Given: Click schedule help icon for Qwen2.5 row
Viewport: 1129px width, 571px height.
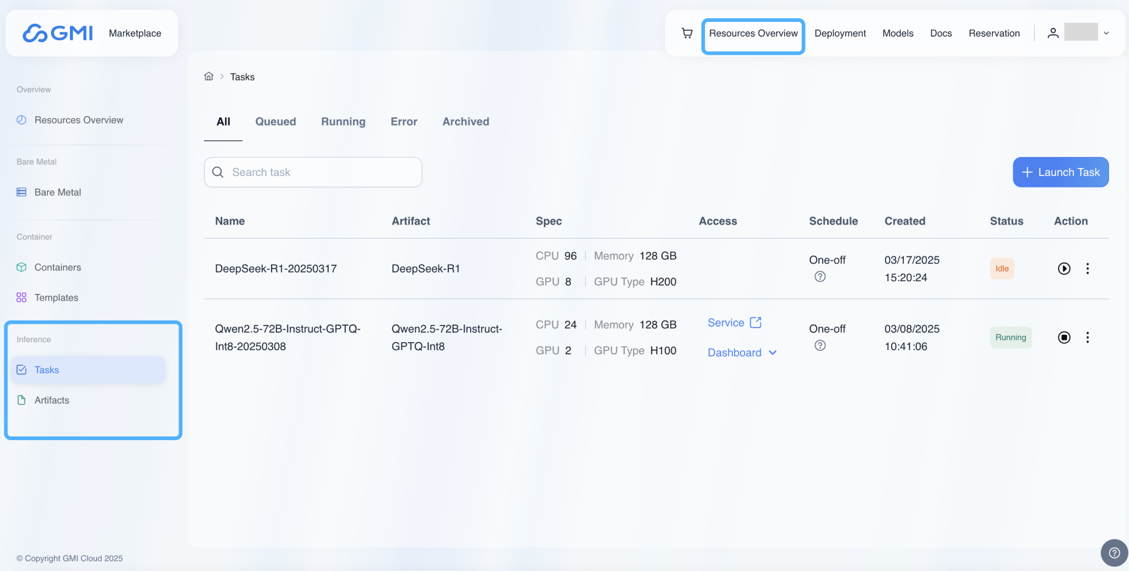Looking at the screenshot, I should pyautogui.click(x=820, y=345).
